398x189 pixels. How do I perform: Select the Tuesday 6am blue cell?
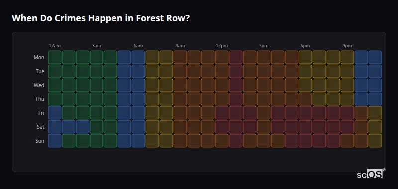(138, 71)
